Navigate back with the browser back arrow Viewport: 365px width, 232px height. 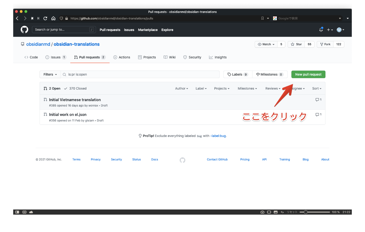click(x=17, y=18)
